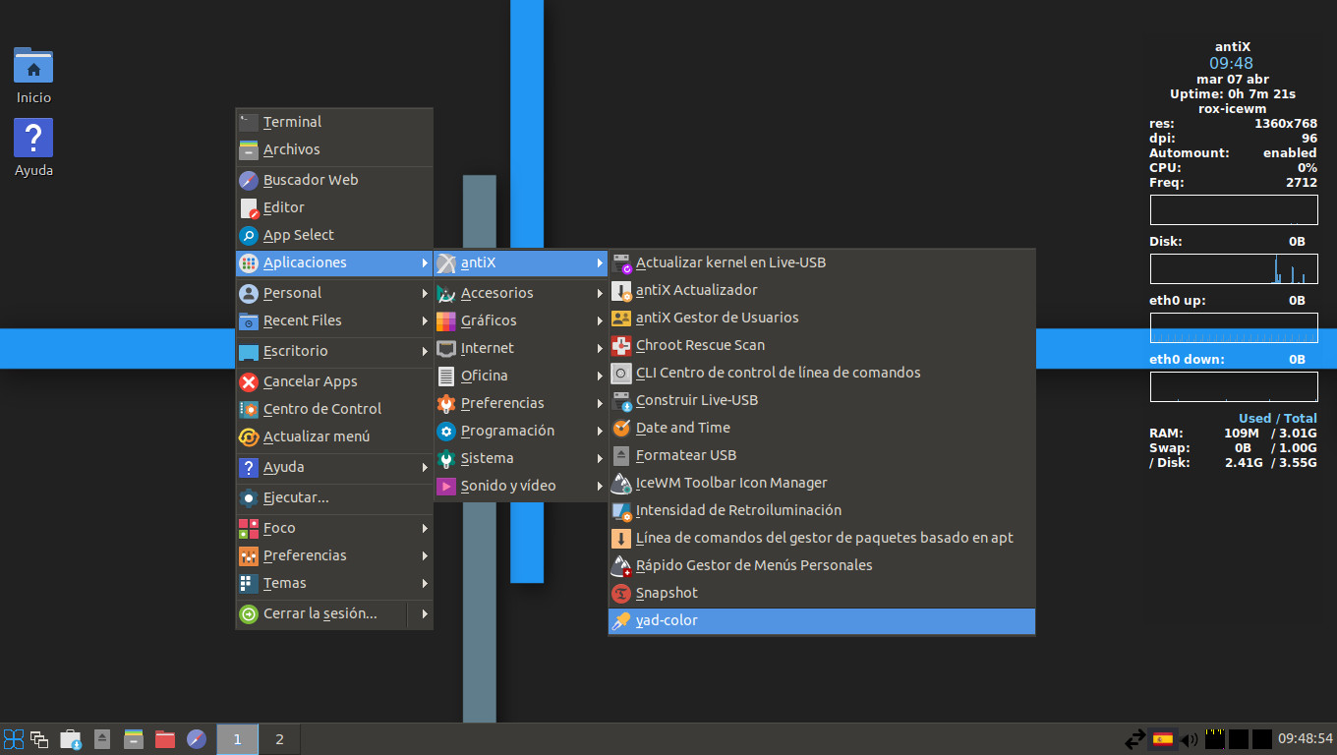
Task: Select antiX Gestor de Usuarios
Action: click(x=718, y=318)
